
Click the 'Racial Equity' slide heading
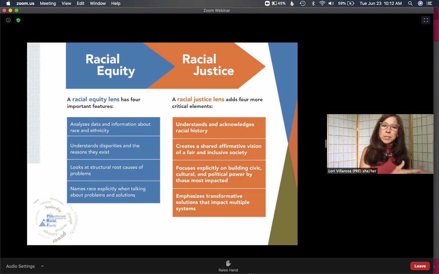coord(110,65)
